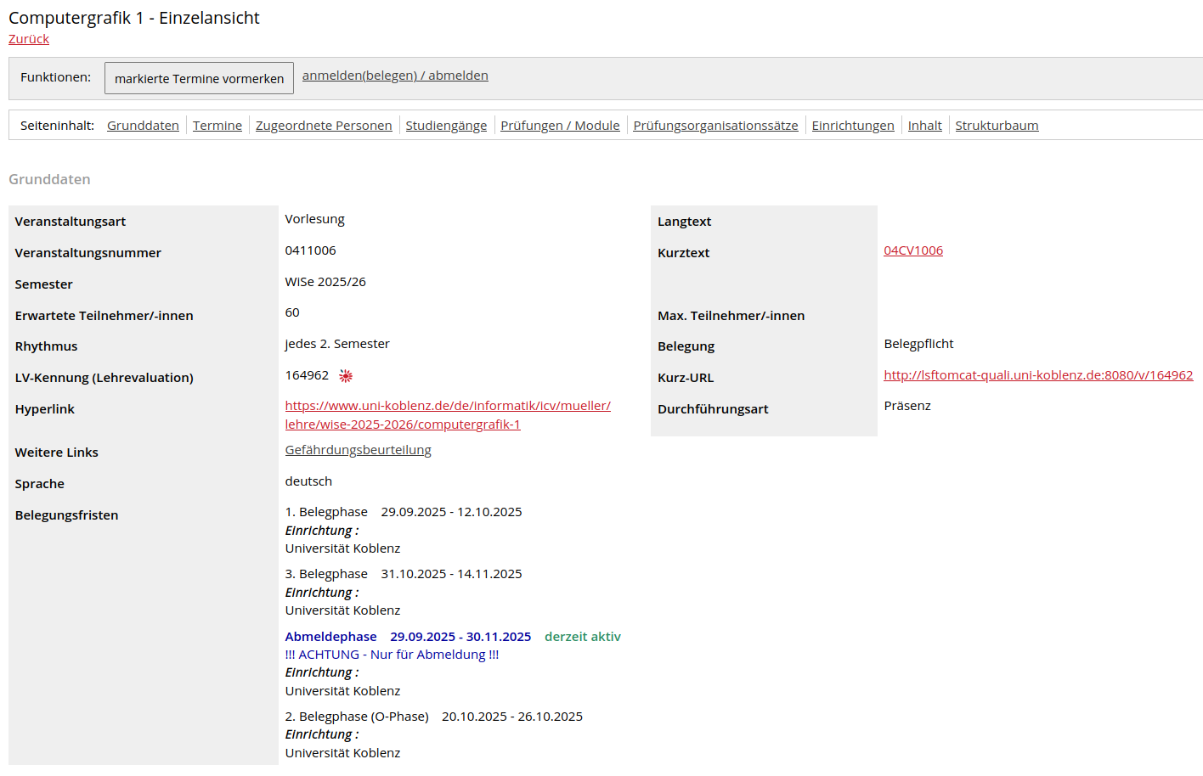The image size is (1203, 776).
Task: Click the markierte Termine vormerken button
Action: pos(199,77)
